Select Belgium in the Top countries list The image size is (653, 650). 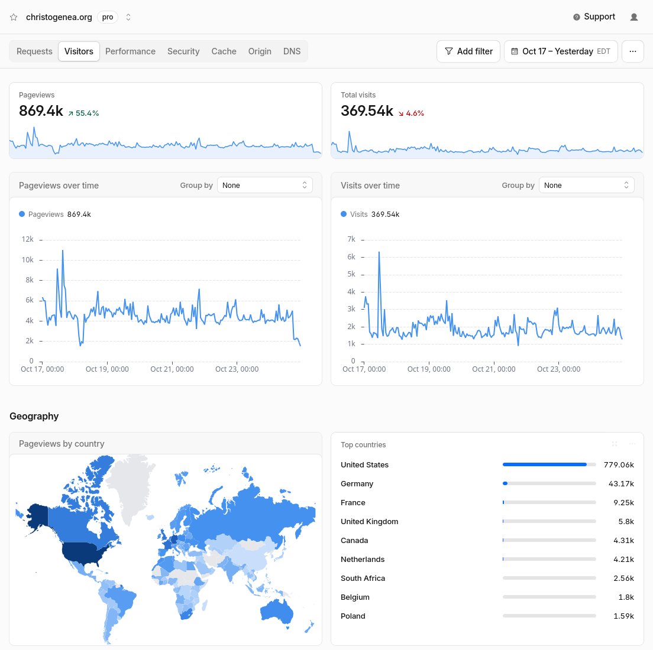click(x=487, y=597)
